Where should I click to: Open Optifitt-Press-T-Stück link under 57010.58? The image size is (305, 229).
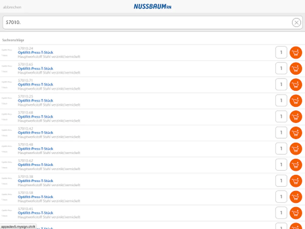tap(36, 197)
